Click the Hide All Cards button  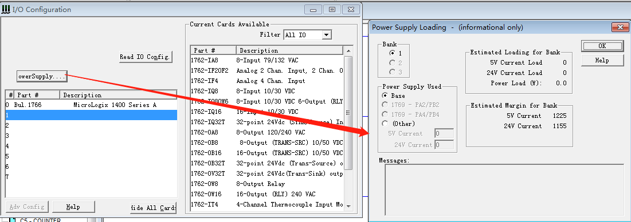154,208
